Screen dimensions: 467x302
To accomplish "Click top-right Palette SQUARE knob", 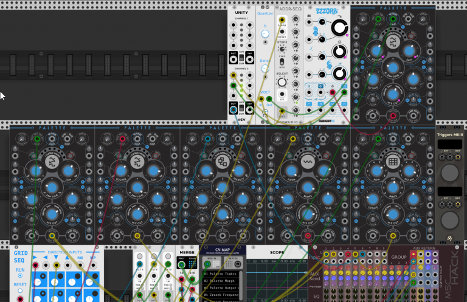I will coord(376,51).
